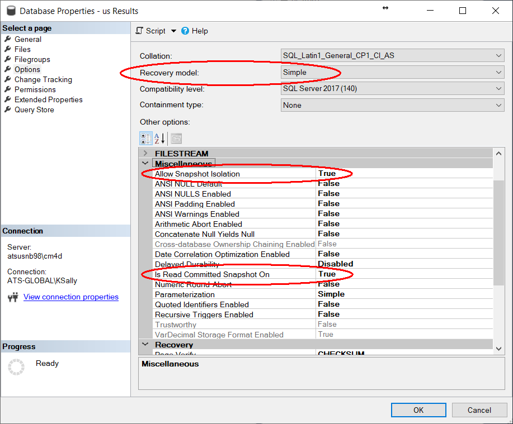Screen dimensions: 513x424
Task: Click the Script toolbar icon
Action: pos(140,31)
